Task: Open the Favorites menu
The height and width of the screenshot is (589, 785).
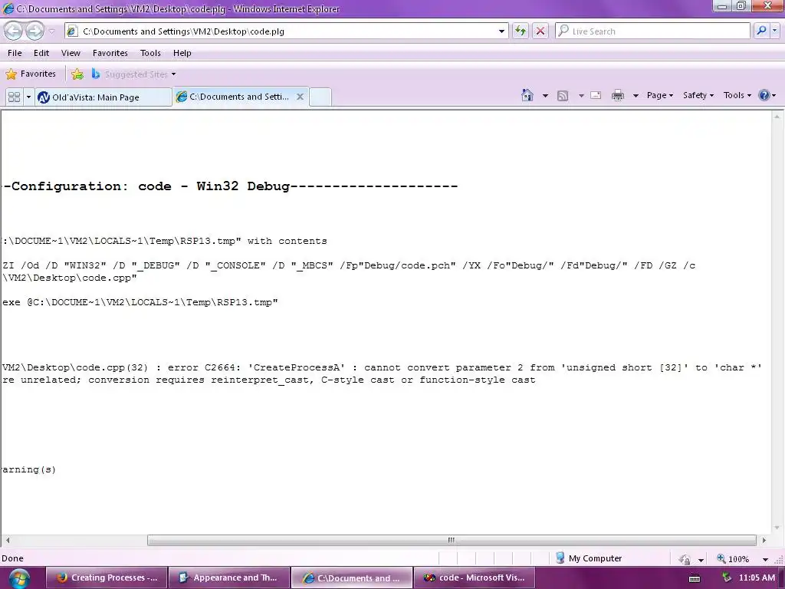Action: (110, 53)
